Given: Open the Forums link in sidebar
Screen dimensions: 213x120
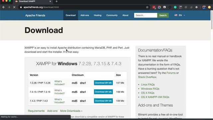Looking at the screenshot, I should click(171, 73).
